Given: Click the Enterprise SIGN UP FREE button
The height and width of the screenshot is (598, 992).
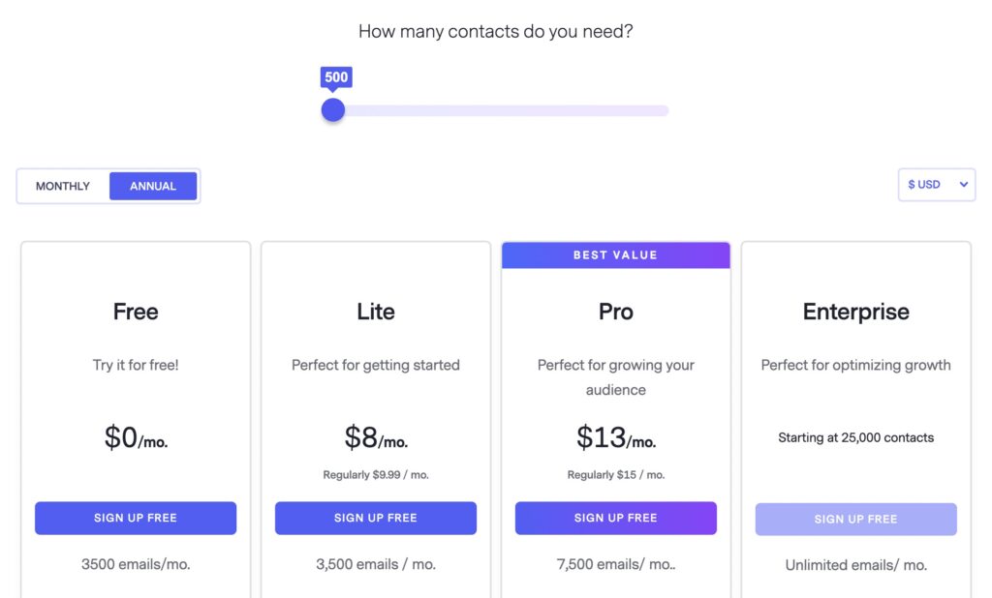Looking at the screenshot, I should click(x=855, y=519).
